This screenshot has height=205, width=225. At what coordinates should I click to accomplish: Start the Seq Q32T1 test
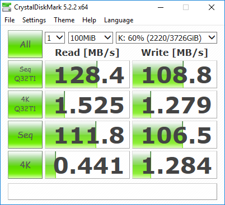[x=25, y=74]
